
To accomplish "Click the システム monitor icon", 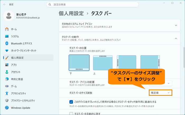I will [7, 36].
